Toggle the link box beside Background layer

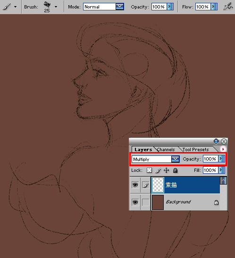[145, 202]
